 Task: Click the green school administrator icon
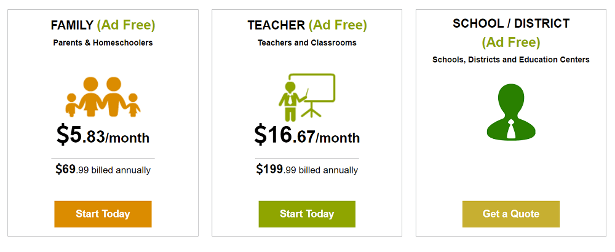pyautogui.click(x=511, y=111)
